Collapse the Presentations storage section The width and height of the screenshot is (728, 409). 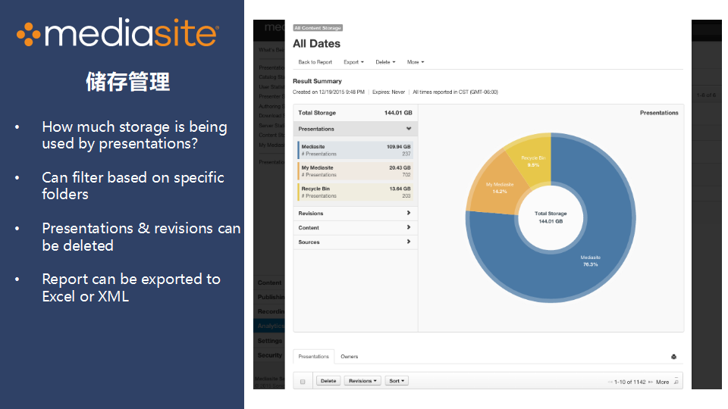point(355,129)
